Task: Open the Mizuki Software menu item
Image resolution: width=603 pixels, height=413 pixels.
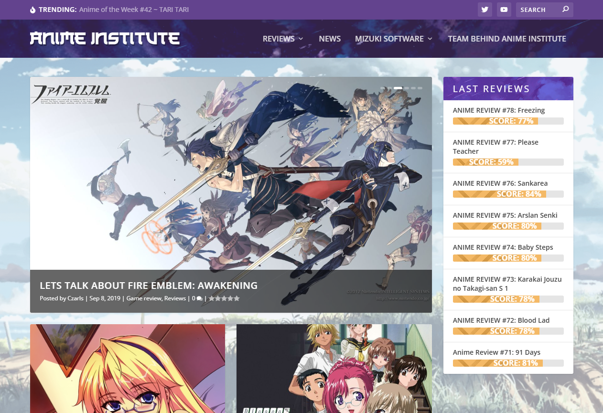Action: click(389, 39)
